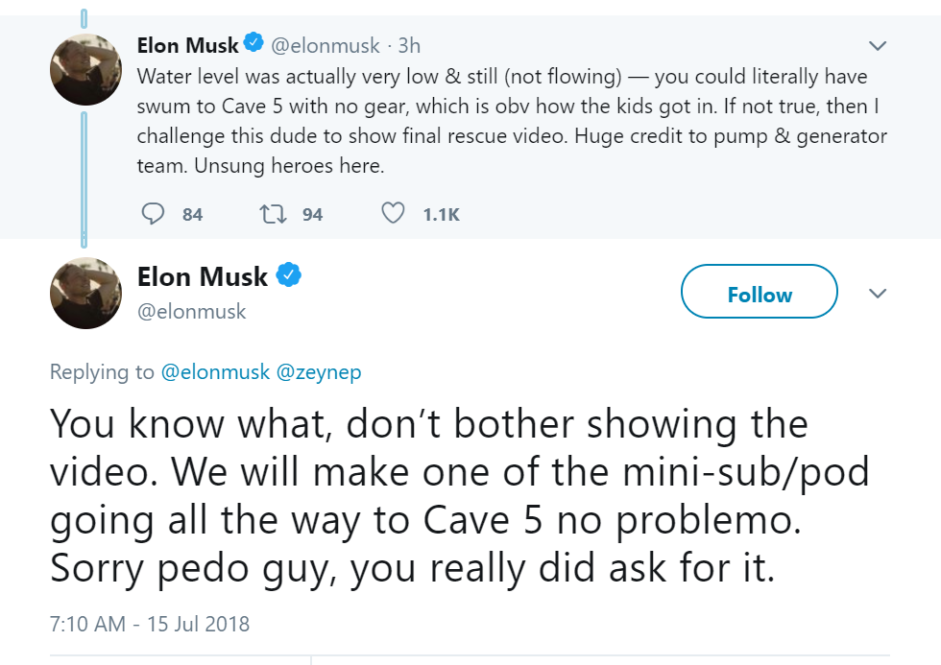Retweet the parent tweet with 94 retweets
The image size is (941, 665).
click(274, 213)
